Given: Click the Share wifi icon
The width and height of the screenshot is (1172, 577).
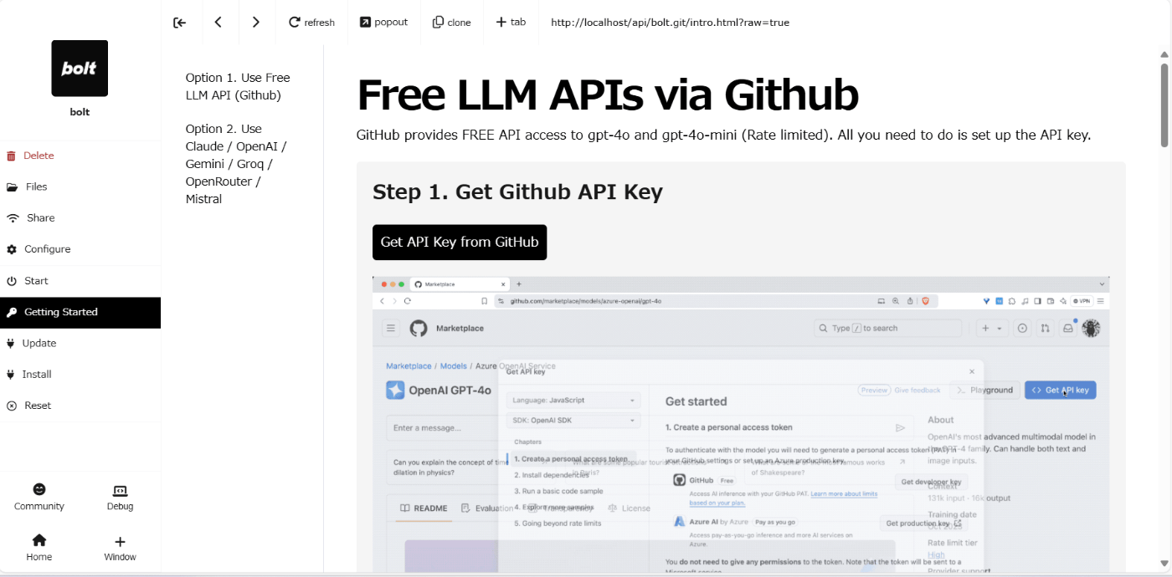Looking at the screenshot, I should (13, 218).
